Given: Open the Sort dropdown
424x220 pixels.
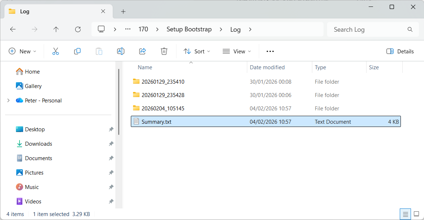Looking at the screenshot, I should pyautogui.click(x=197, y=51).
